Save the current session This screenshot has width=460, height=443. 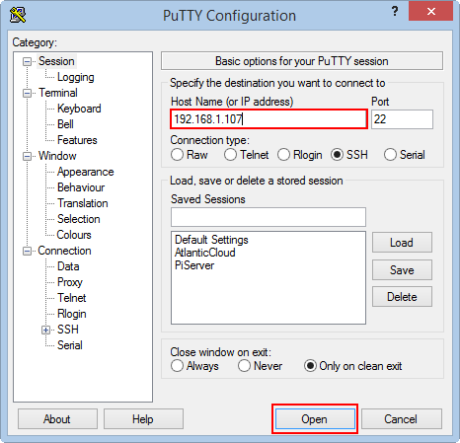(402, 270)
